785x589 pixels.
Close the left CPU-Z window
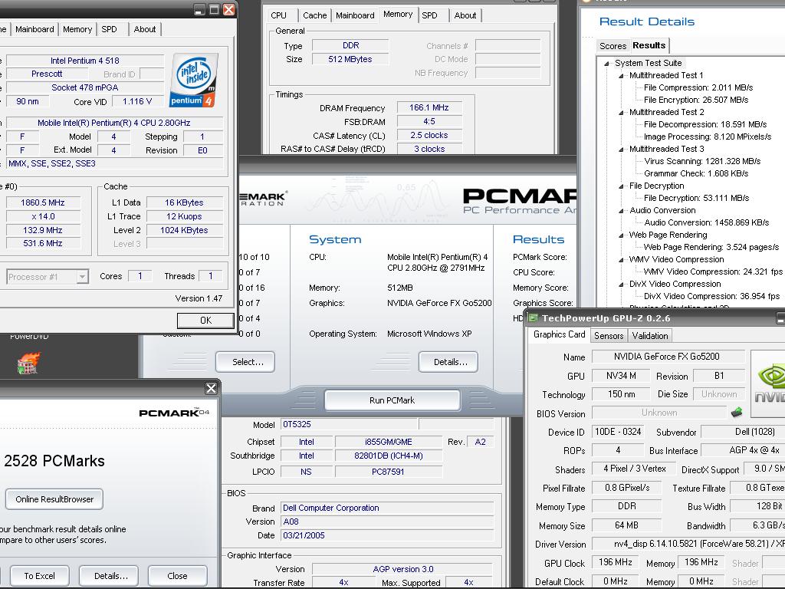tap(228, 9)
